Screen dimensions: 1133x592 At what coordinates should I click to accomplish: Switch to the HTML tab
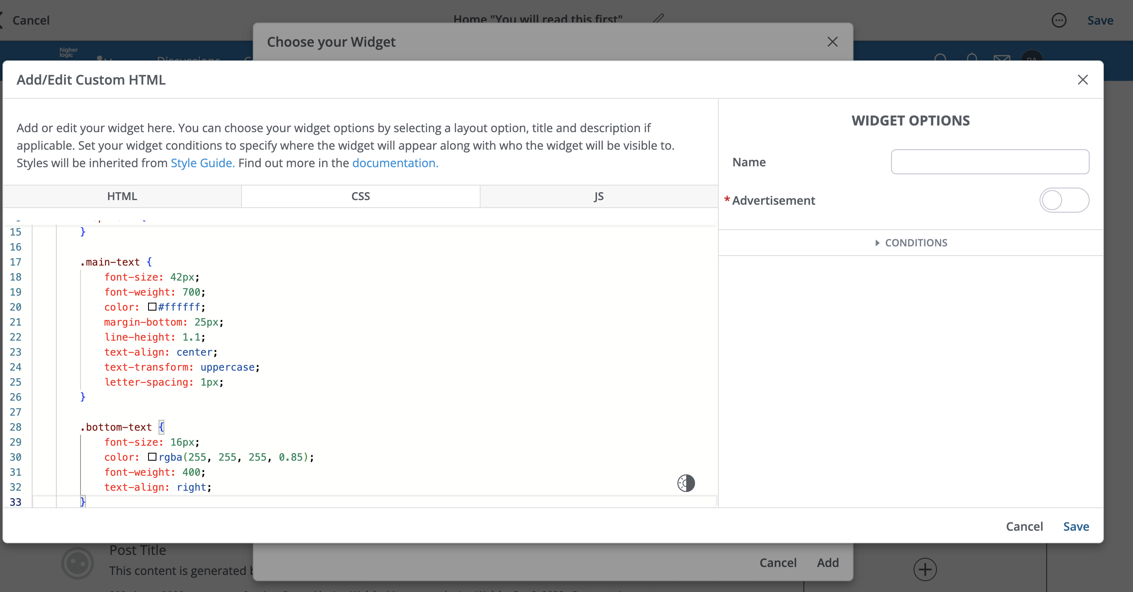pos(122,196)
